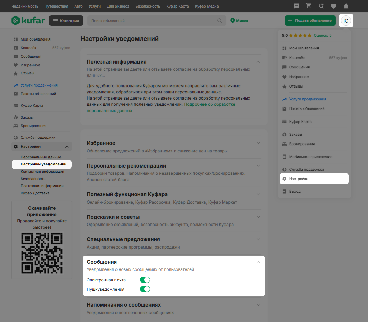Open the Категории button

tap(66, 21)
